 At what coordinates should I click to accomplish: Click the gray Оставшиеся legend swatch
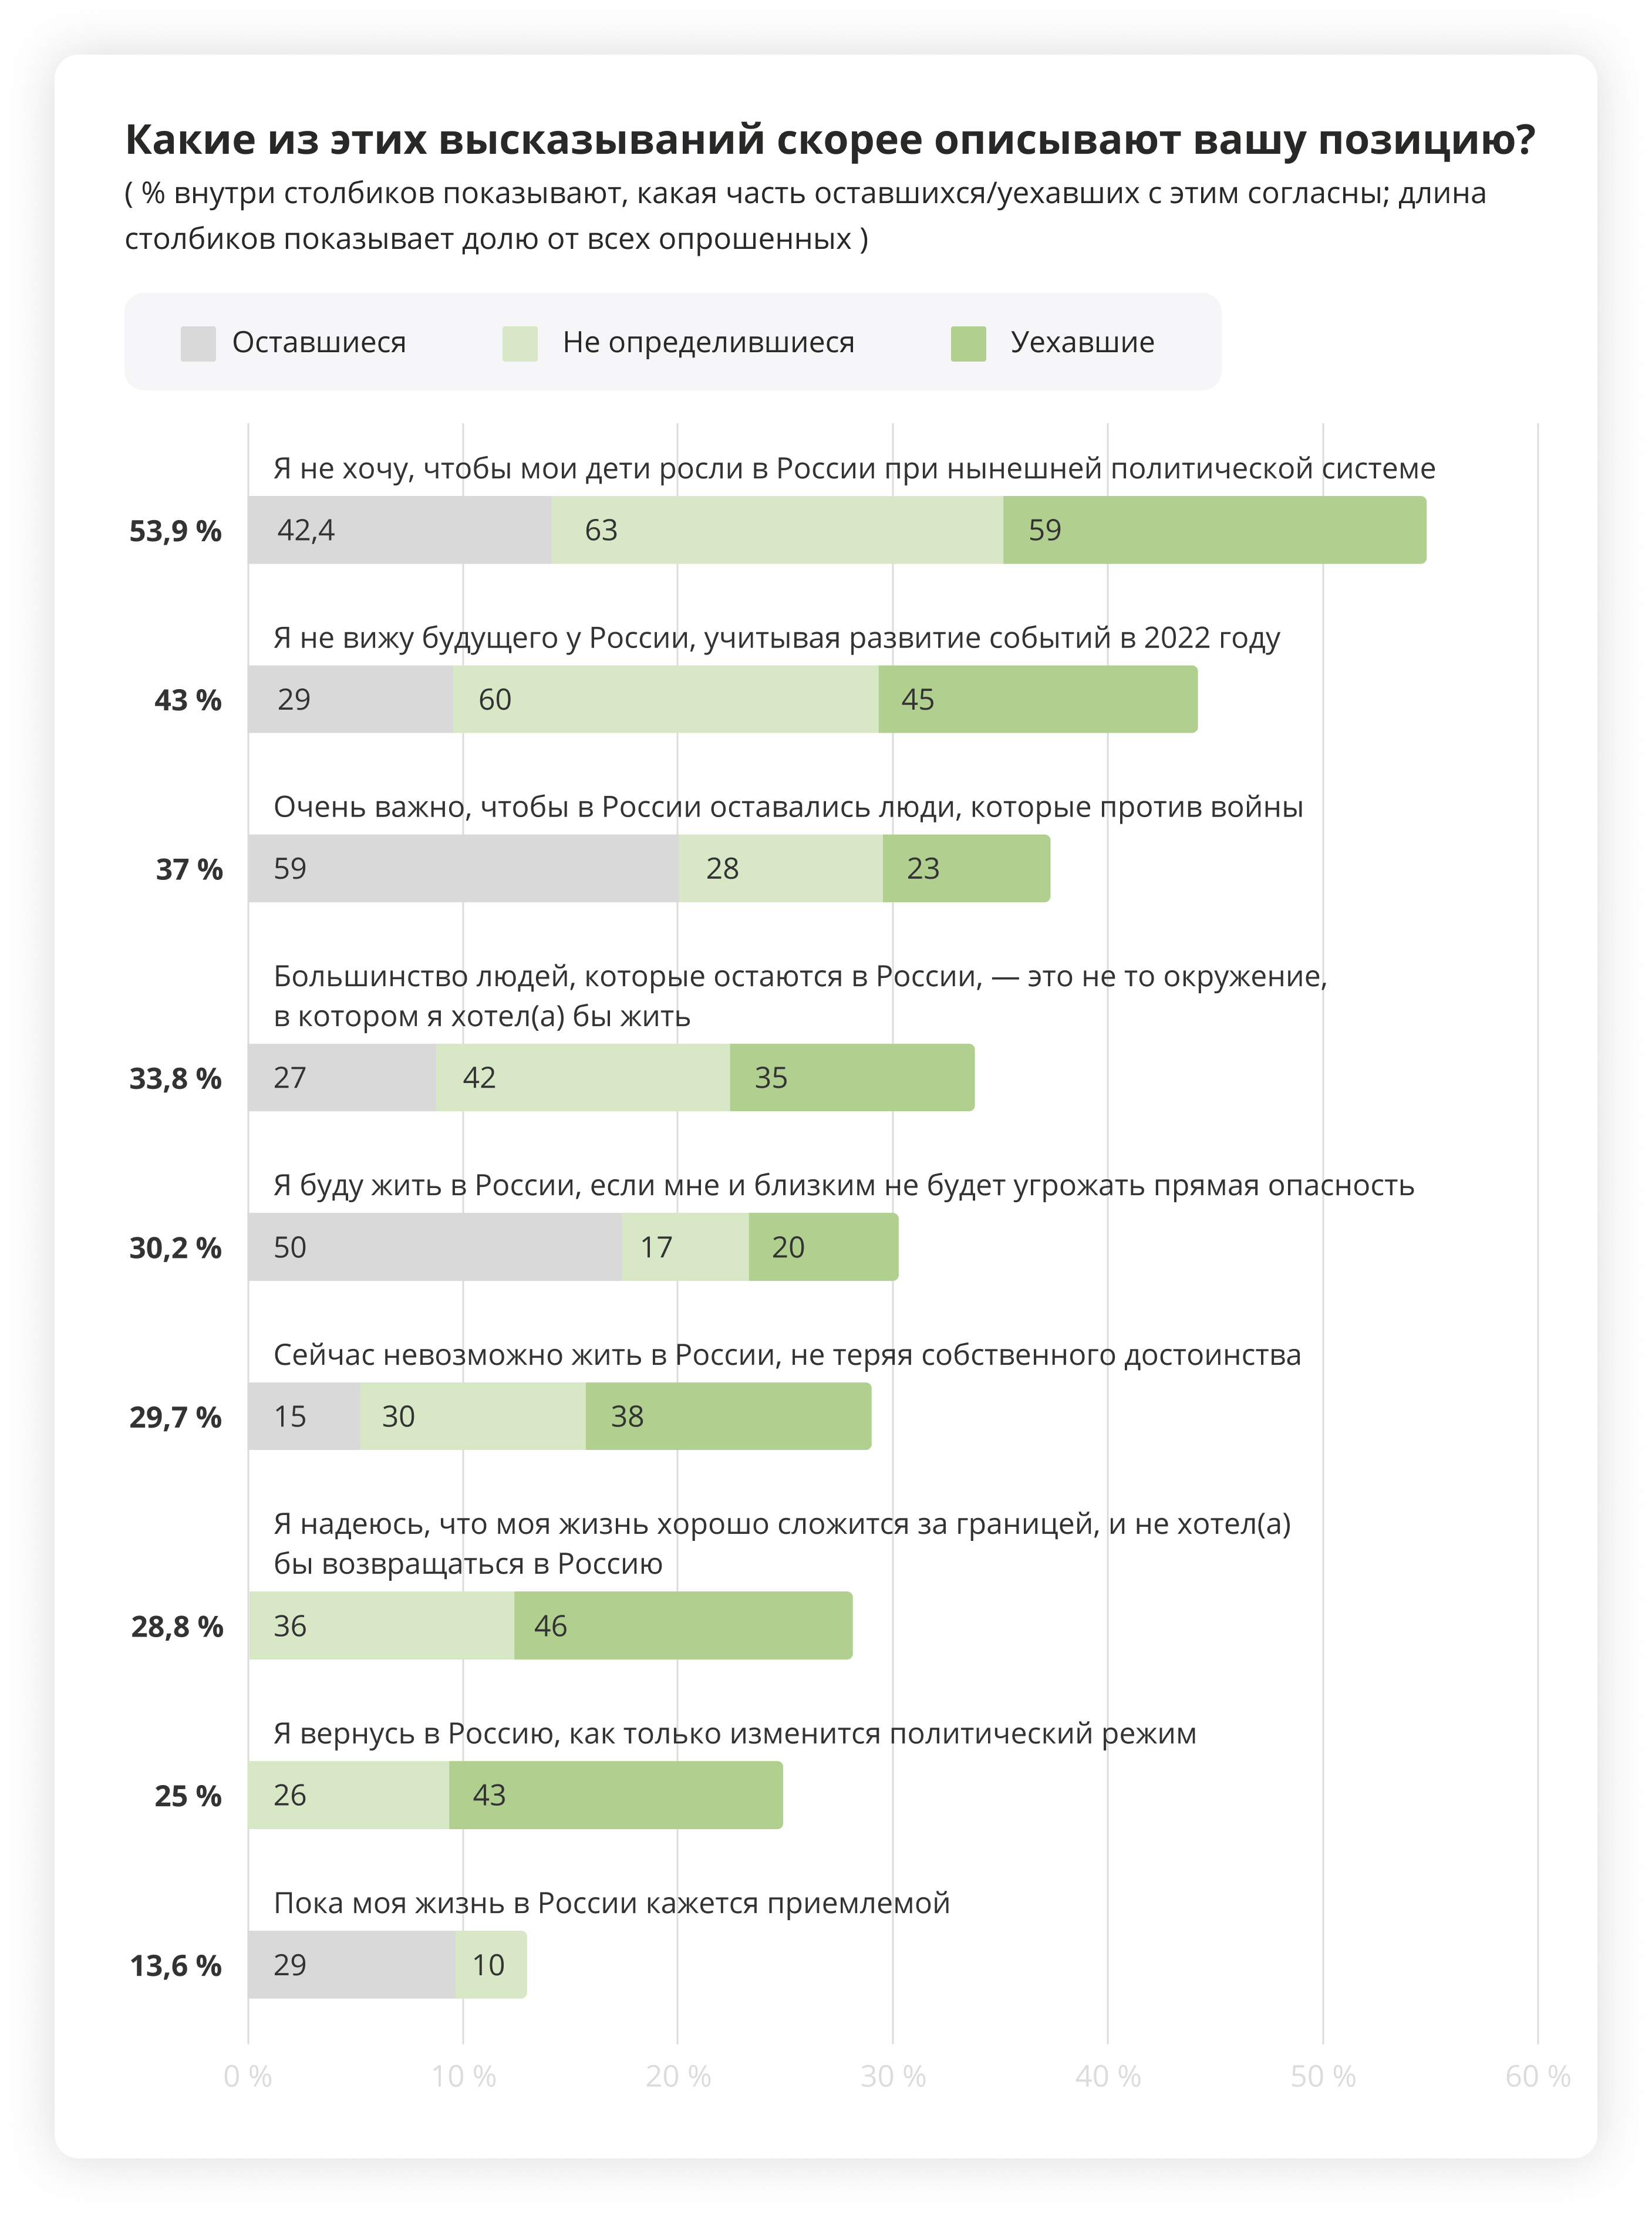(198, 343)
